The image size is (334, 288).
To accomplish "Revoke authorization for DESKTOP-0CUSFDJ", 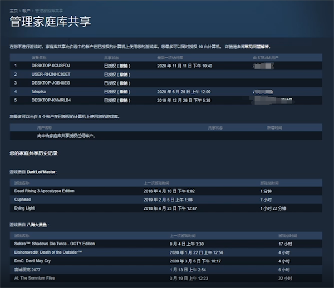I will click(124, 66).
